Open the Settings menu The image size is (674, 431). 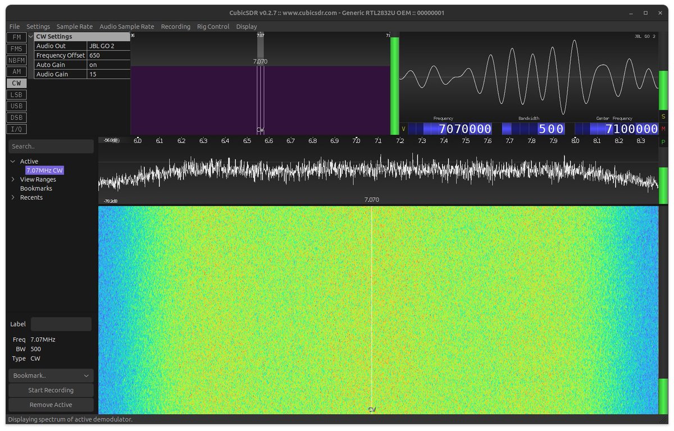(38, 26)
